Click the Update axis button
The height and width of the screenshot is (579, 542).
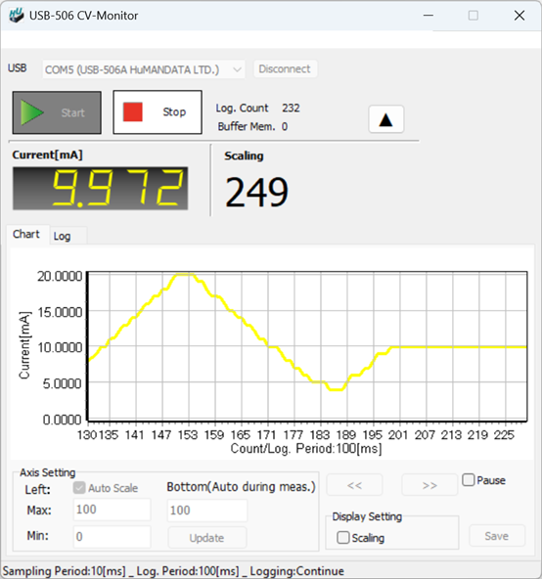pos(207,538)
